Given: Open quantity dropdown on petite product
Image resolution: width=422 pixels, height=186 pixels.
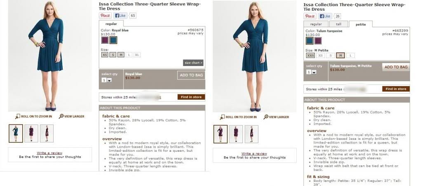Looking at the screenshot, I should click(312, 72).
